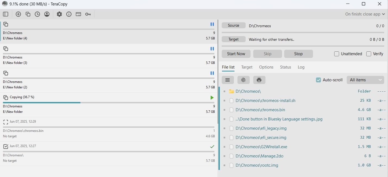This screenshot has width=388, height=177.
Task: Open the history clock icon
Action: (37, 14)
